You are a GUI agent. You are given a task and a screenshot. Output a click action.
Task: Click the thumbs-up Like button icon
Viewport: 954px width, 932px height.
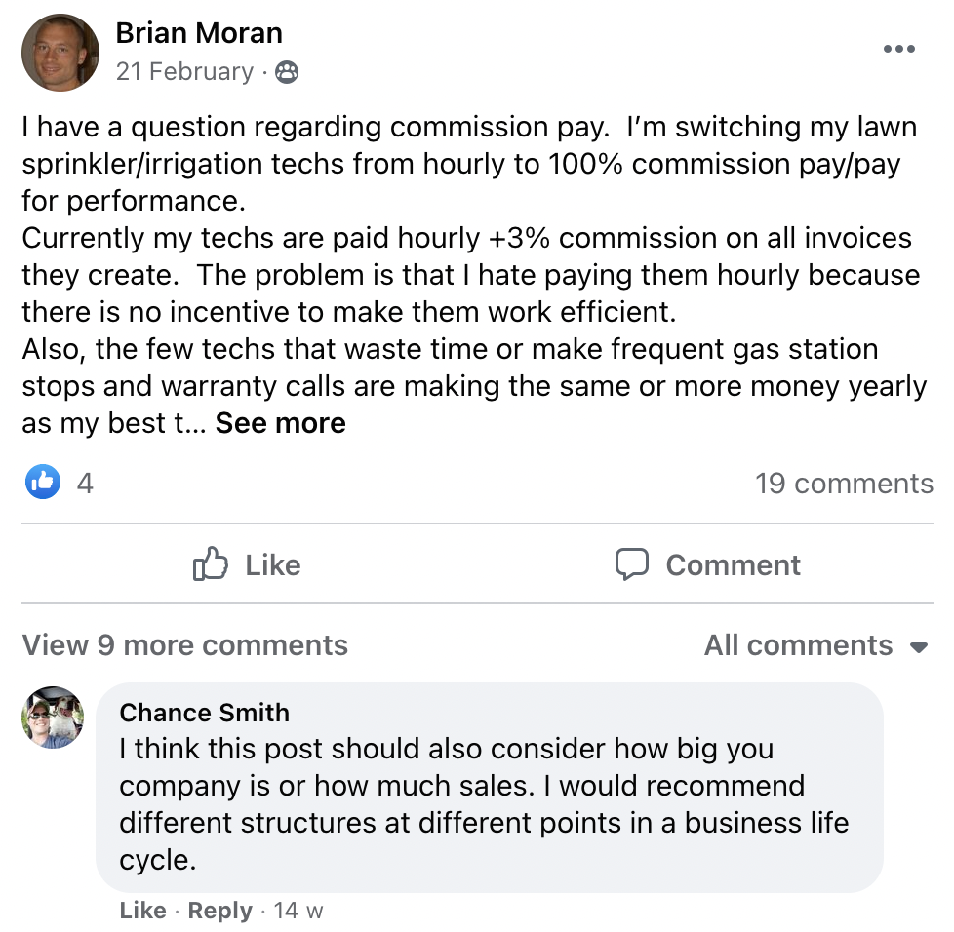pos(211,564)
